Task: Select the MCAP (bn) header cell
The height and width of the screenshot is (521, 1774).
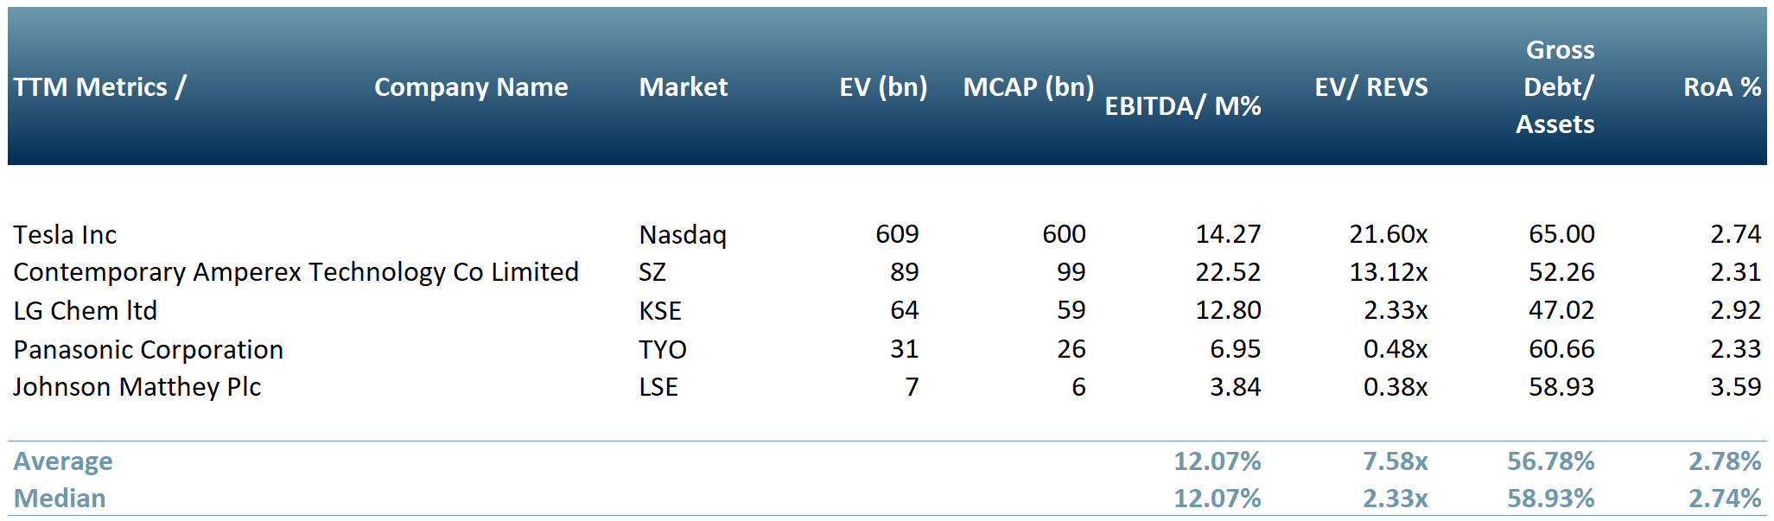Action: pos(1028,87)
